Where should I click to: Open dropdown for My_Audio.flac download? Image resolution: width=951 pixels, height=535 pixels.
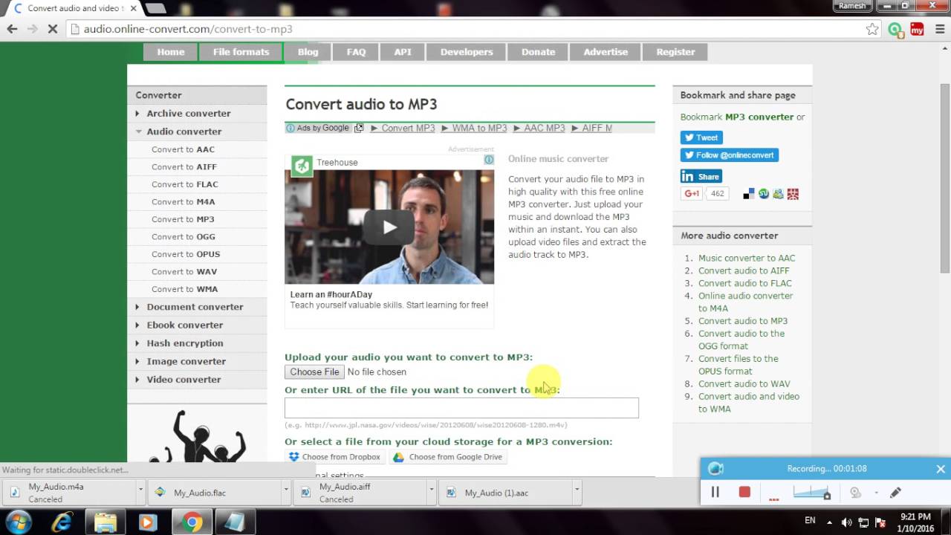pyautogui.click(x=285, y=492)
